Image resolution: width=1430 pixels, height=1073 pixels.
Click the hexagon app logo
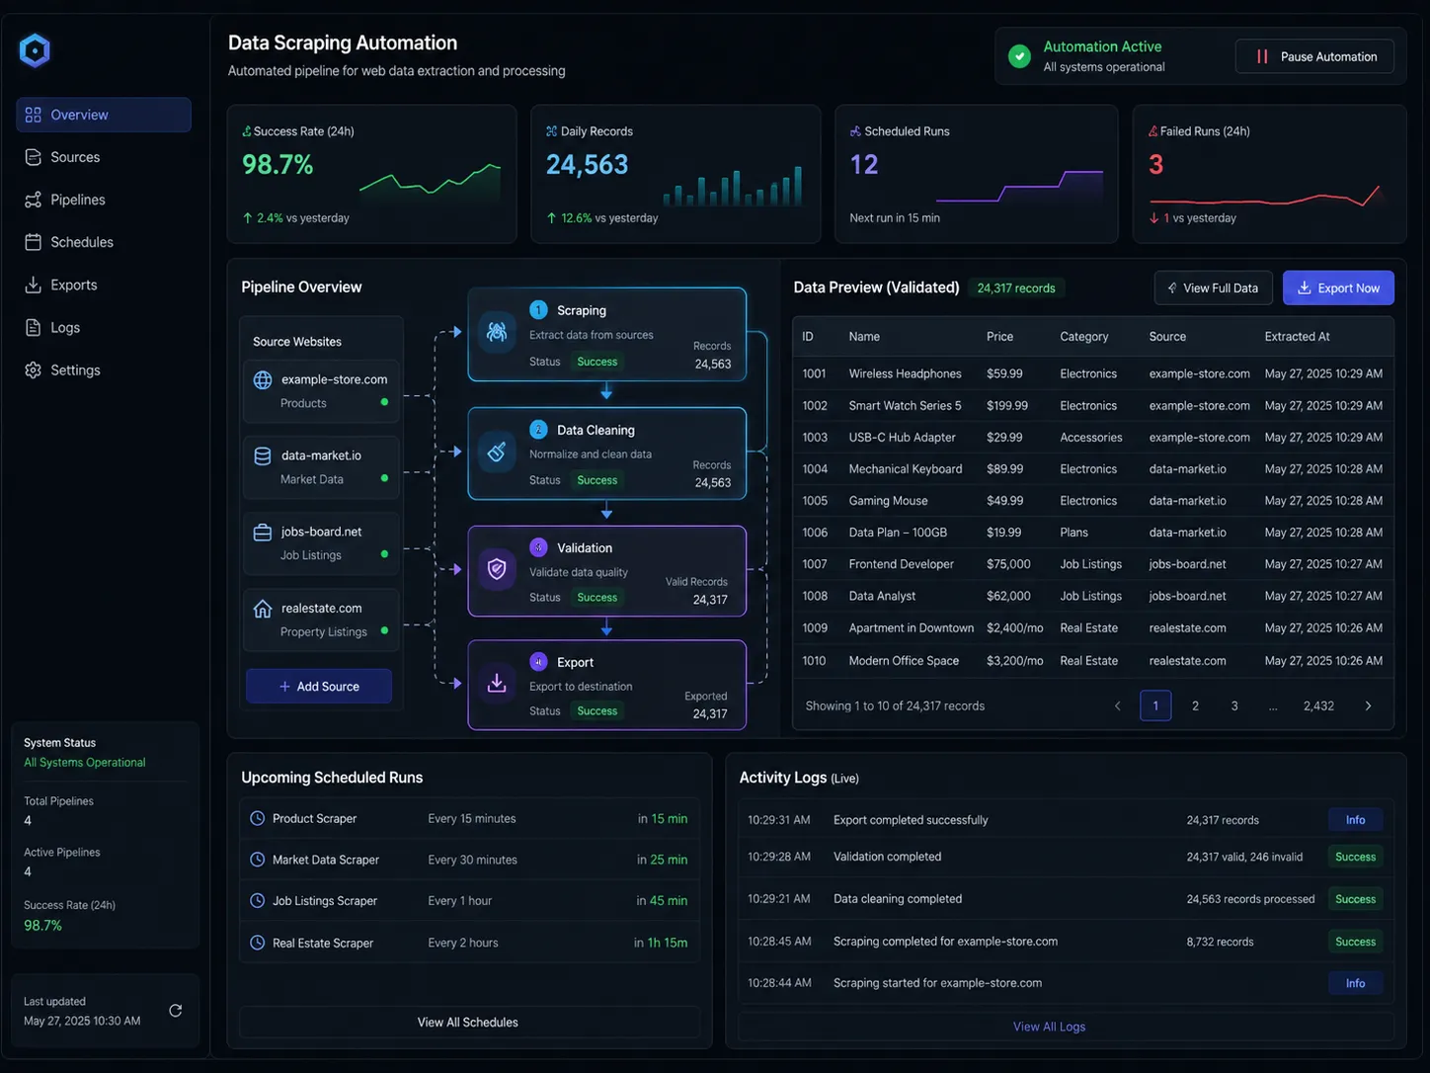(35, 50)
